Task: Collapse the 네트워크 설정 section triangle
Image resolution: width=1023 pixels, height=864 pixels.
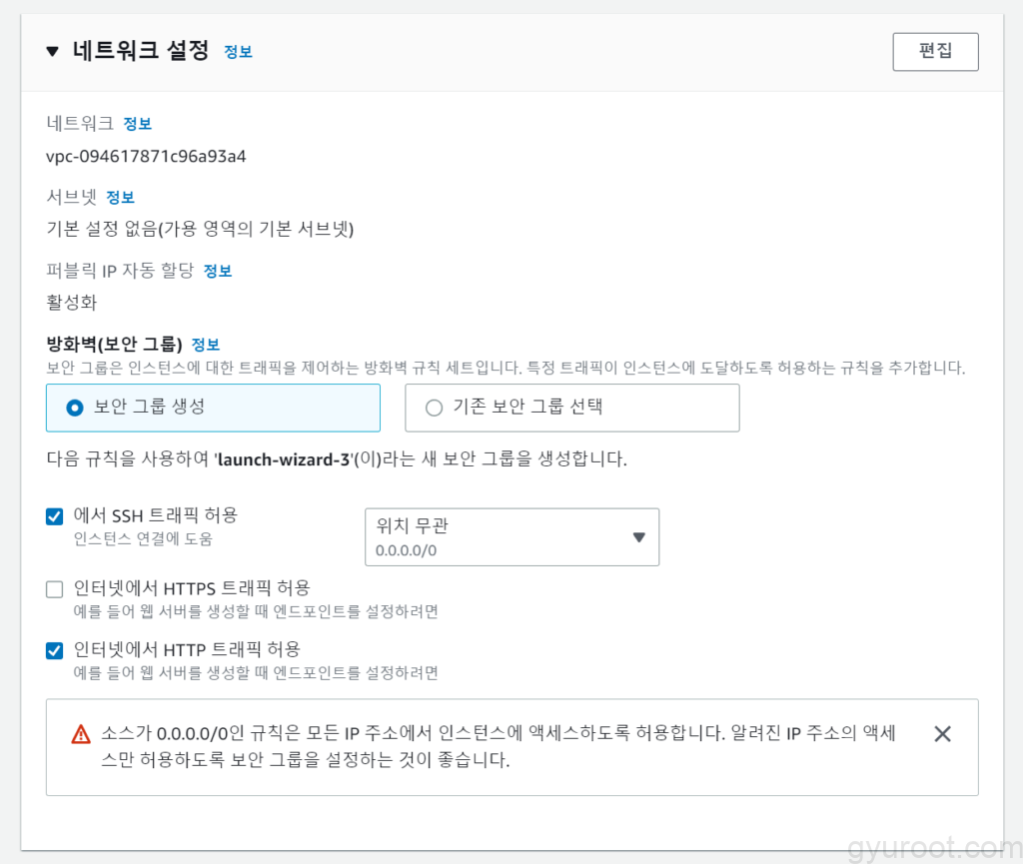Action: pos(53,52)
